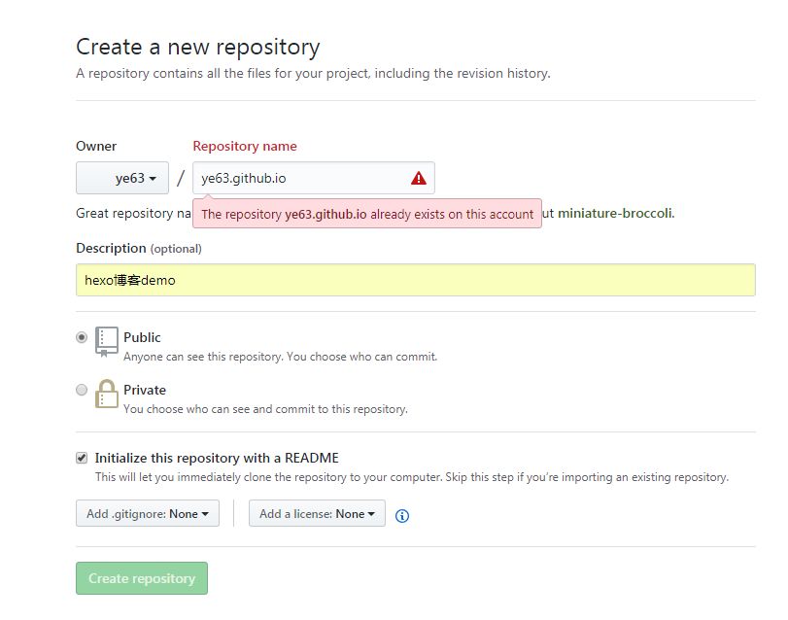Image resolution: width=788 pixels, height=620 pixels.
Task: Click the Public repository book icon
Action: 107,342
